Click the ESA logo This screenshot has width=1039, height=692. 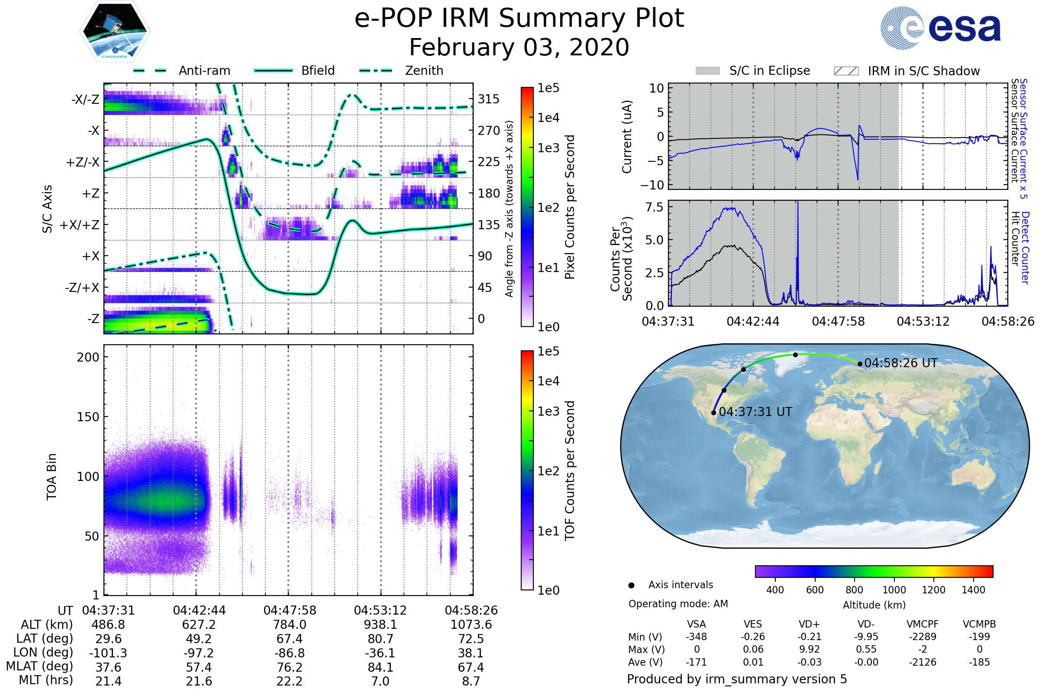coord(940,27)
